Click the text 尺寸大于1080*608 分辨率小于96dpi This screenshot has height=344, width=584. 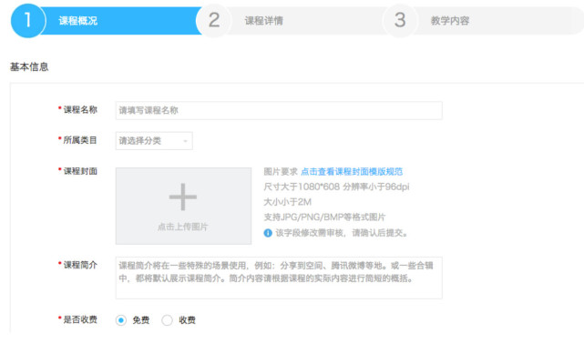click(336, 187)
